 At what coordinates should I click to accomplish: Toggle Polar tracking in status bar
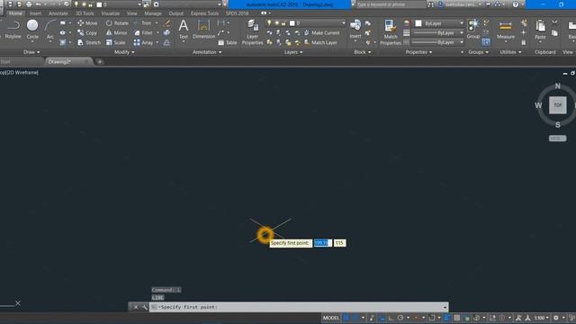coord(400,318)
